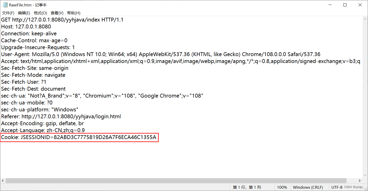Click the vertical scrollbar up arrow
This screenshot has height=191, width=368.
tap(365, 18)
